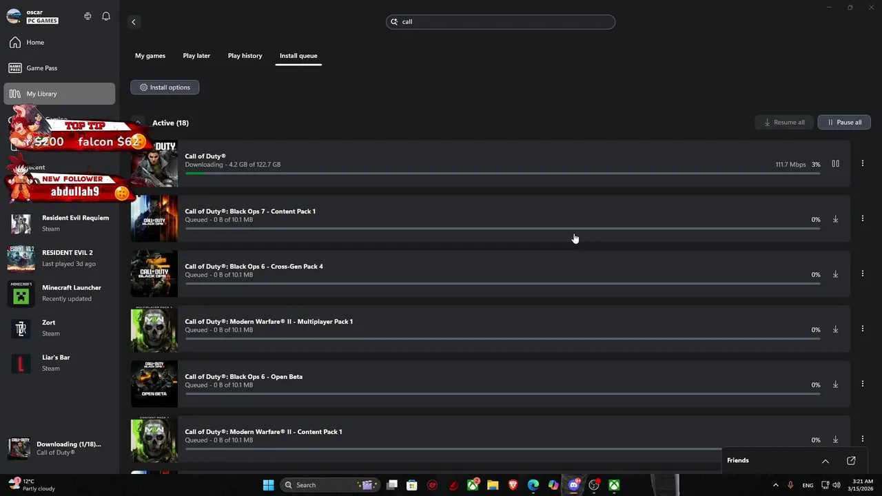
Task: Open Microsoft Edge from the taskbar
Action: [x=533, y=485]
